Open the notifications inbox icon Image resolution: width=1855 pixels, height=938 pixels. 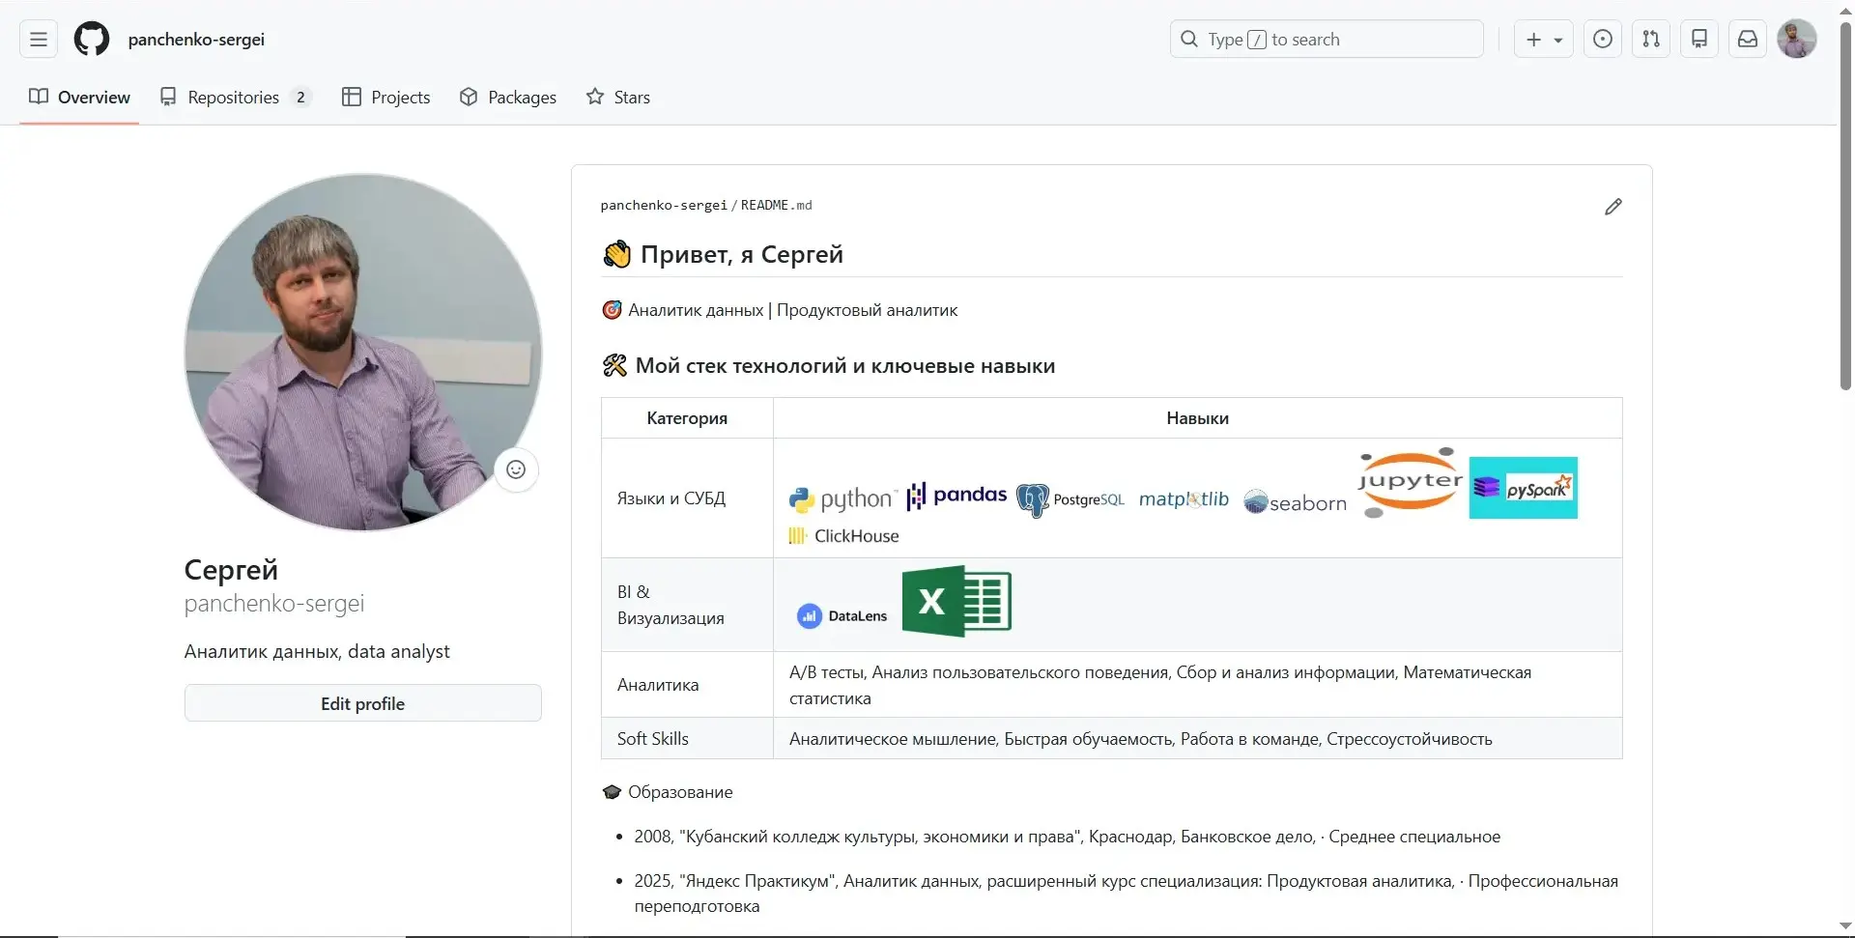pos(1747,39)
